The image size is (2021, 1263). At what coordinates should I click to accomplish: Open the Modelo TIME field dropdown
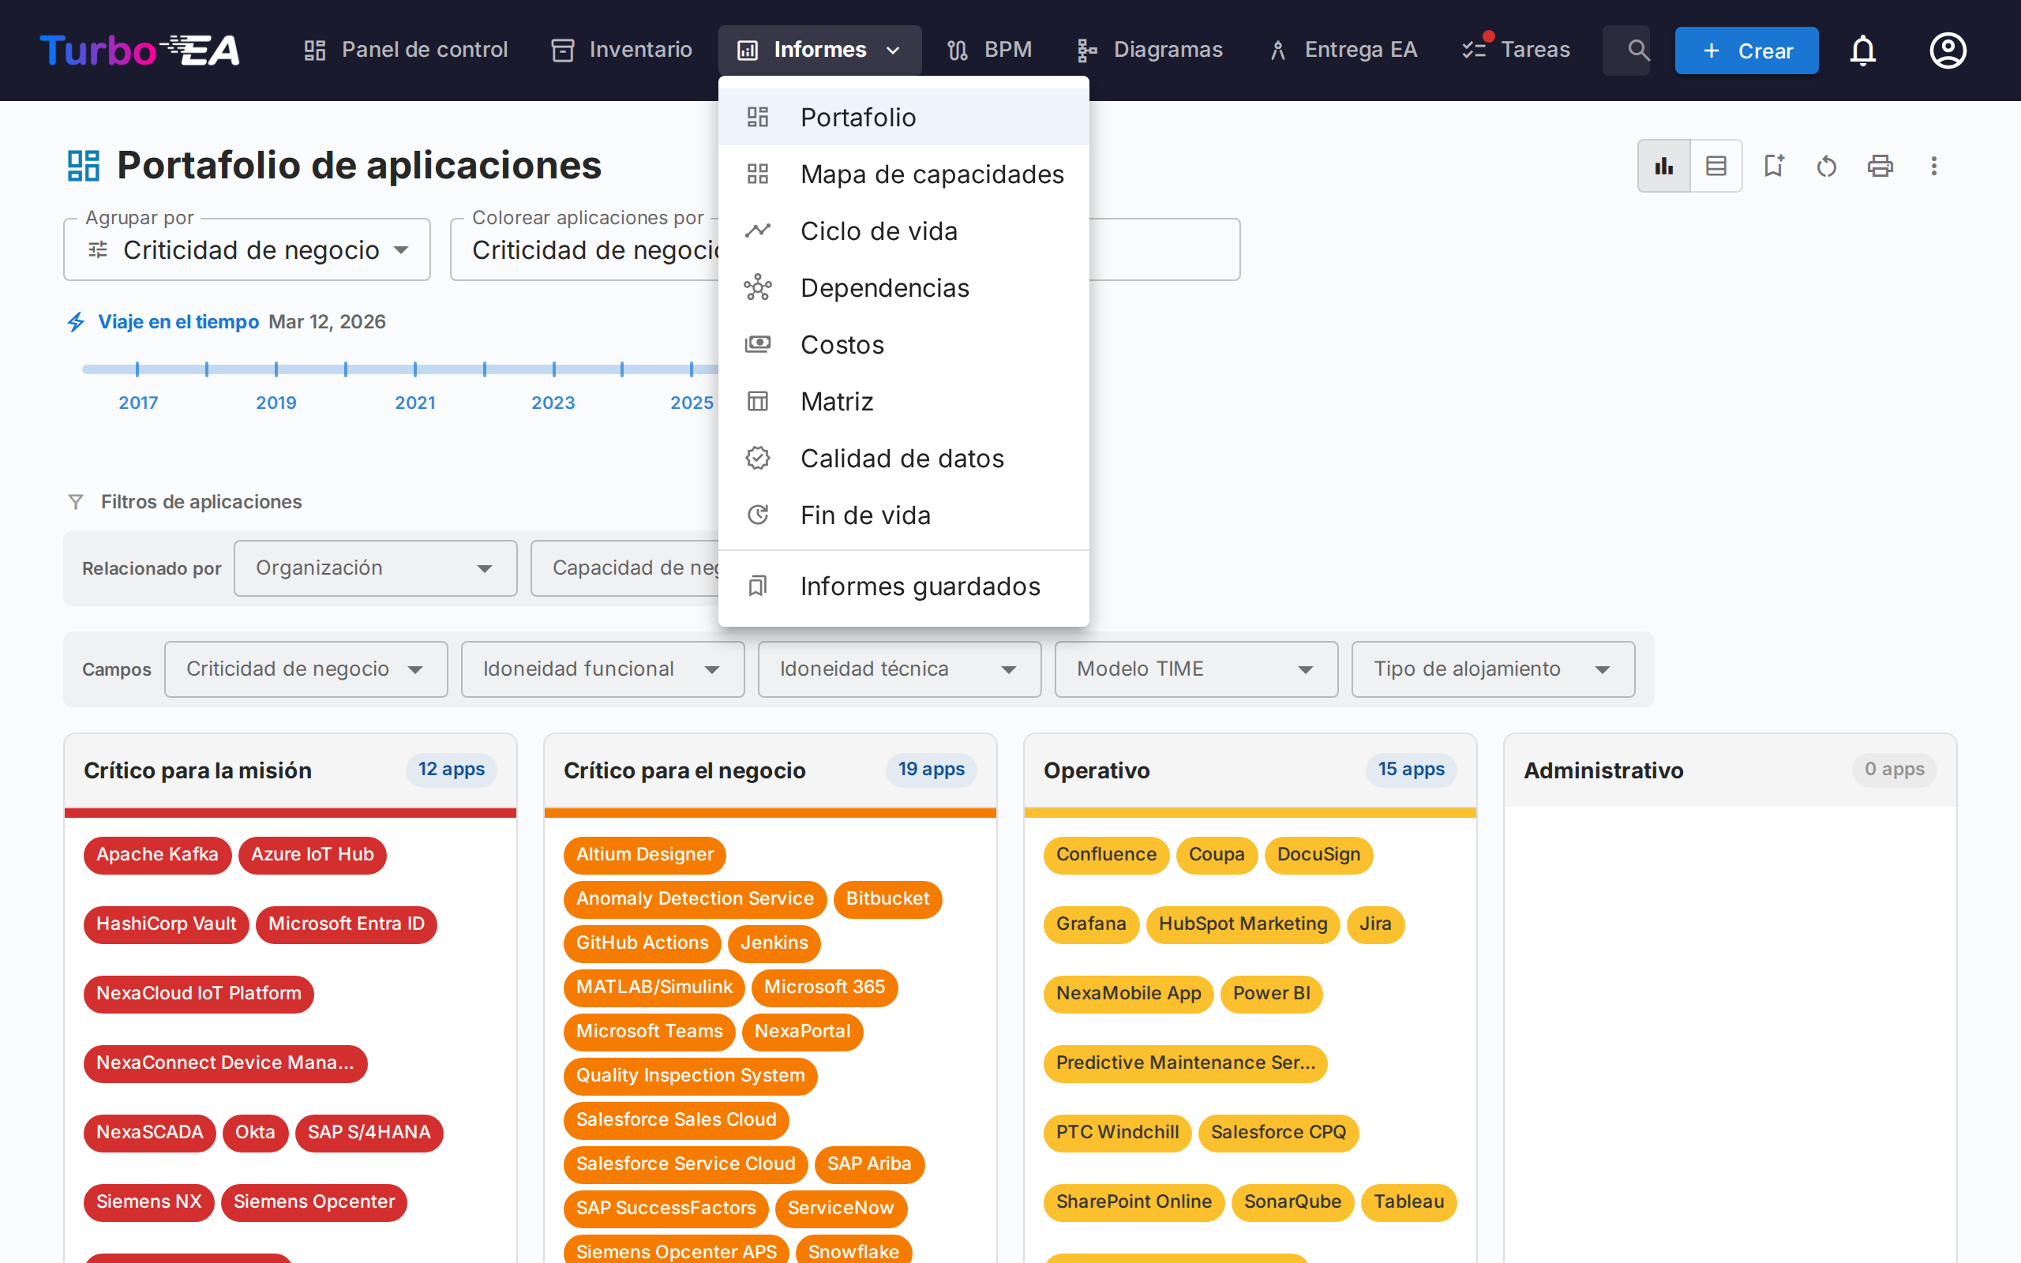[1195, 669]
